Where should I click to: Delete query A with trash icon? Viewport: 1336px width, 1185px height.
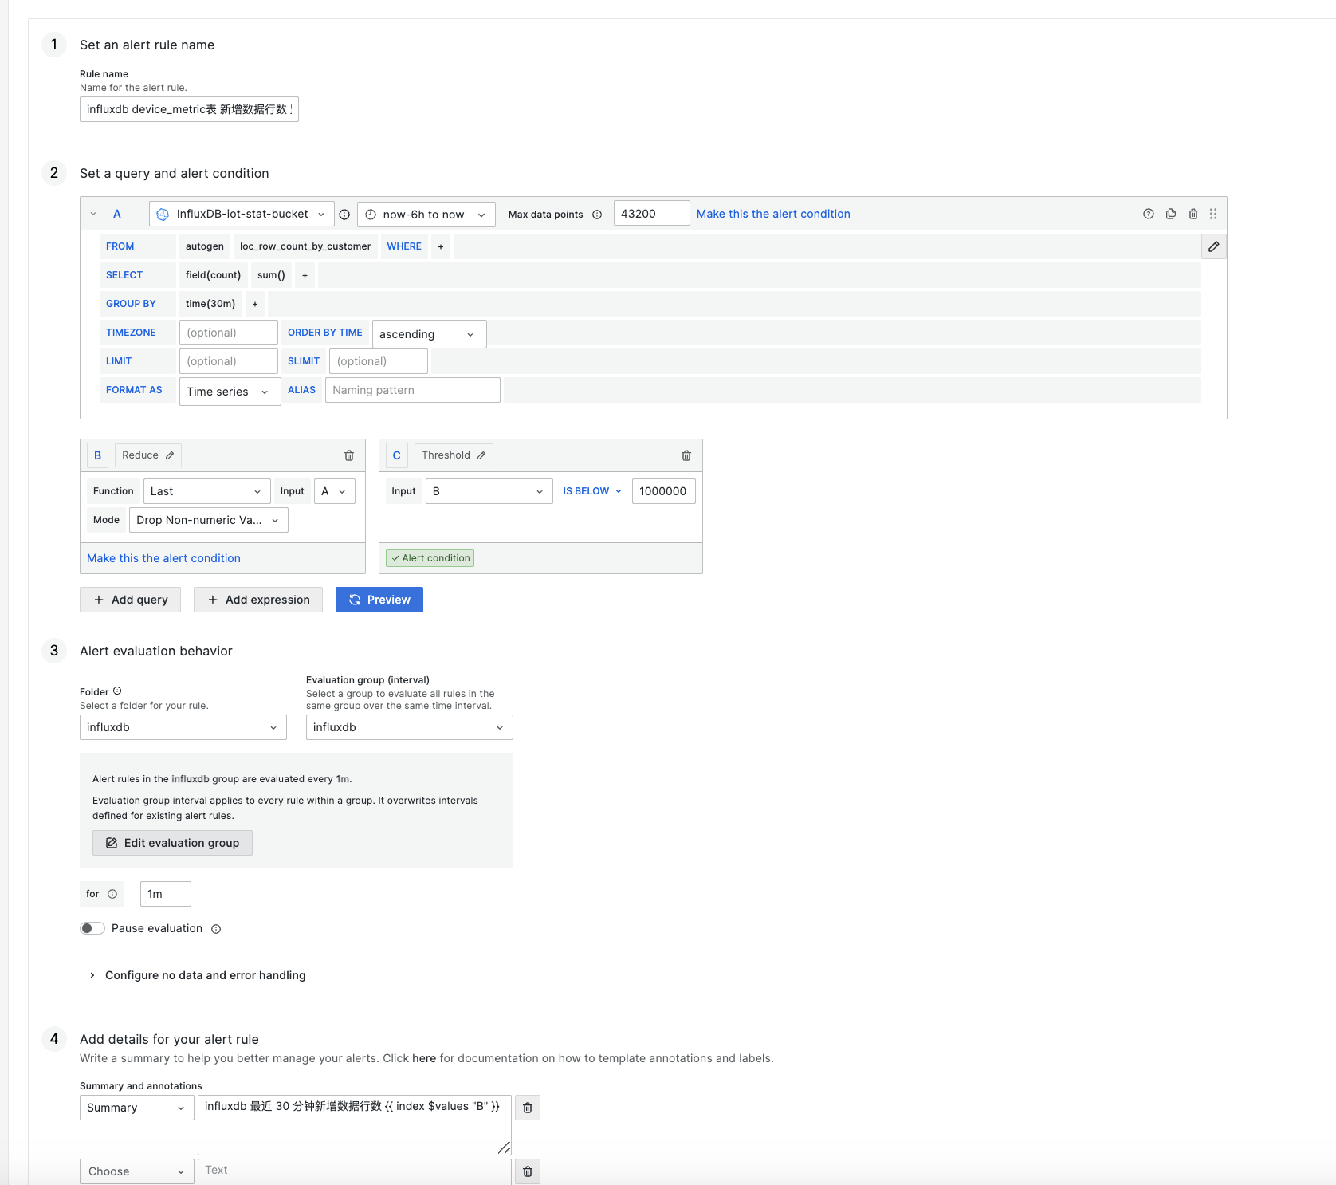[x=1193, y=214]
